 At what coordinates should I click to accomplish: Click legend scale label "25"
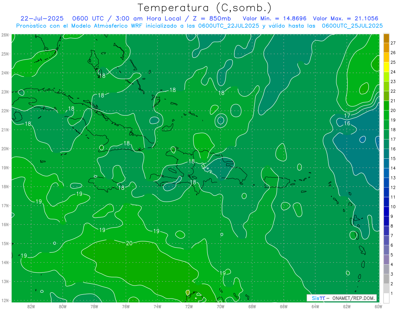pos(393,62)
